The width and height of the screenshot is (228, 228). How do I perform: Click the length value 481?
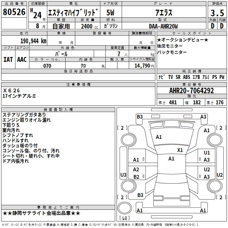point(173,102)
